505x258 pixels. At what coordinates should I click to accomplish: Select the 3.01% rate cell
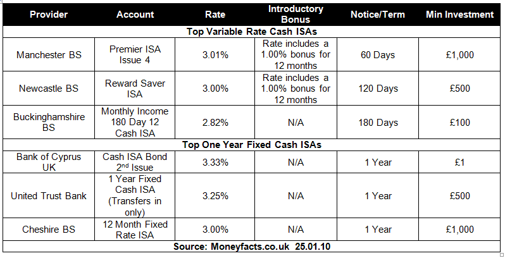tap(215, 55)
